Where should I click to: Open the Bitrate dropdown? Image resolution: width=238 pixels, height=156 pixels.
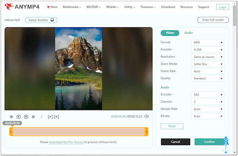pyautogui.click(x=208, y=116)
